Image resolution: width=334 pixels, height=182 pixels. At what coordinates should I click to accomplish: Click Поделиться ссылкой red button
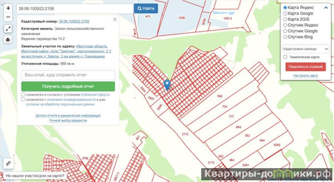tap(305, 67)
